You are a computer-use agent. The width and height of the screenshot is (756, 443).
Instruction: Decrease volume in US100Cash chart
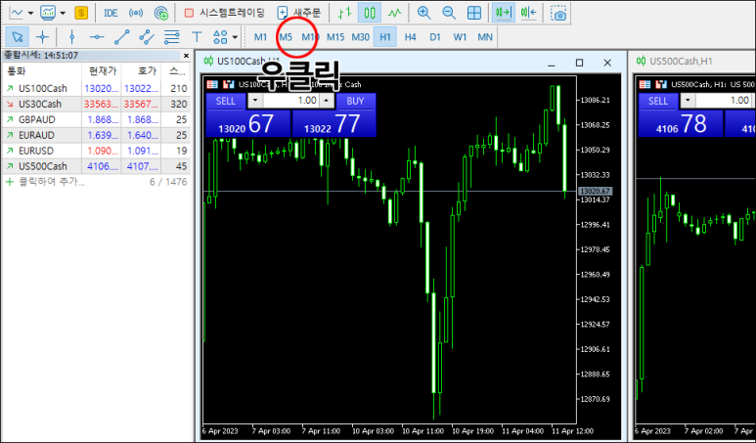(255, 102)
